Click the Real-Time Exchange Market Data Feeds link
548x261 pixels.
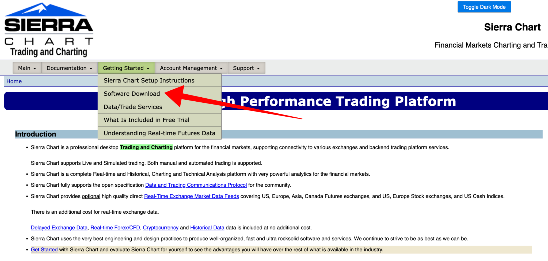(x=191, y=196)
